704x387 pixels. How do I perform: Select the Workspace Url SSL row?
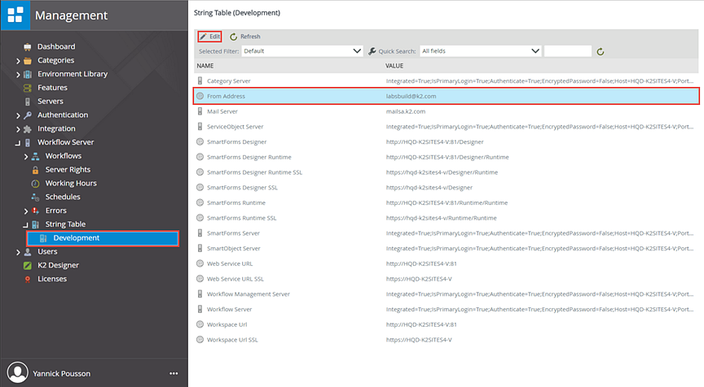[447, 340]
